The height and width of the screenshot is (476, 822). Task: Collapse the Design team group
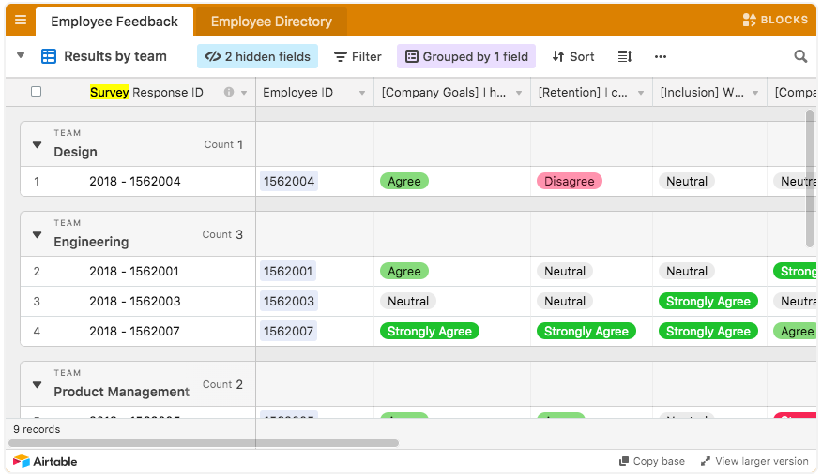point(38,145)
